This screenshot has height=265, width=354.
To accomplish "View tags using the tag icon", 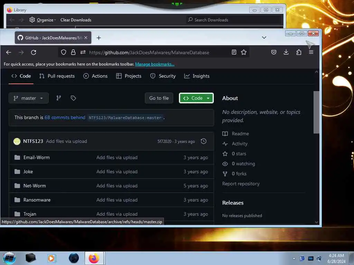I will tap(73, 98).
